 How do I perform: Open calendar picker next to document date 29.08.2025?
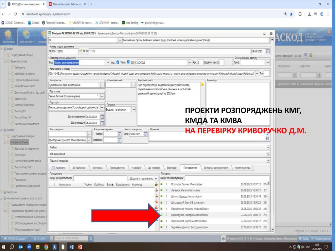click(268, 51)
